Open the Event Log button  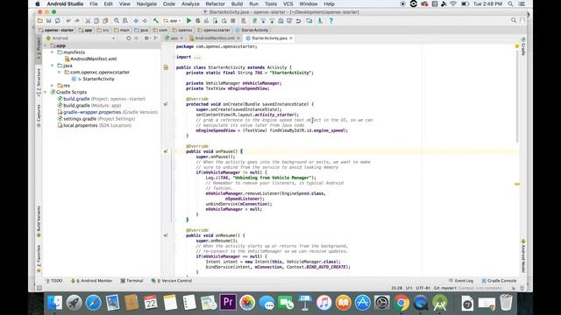click(x=461, y=281)
